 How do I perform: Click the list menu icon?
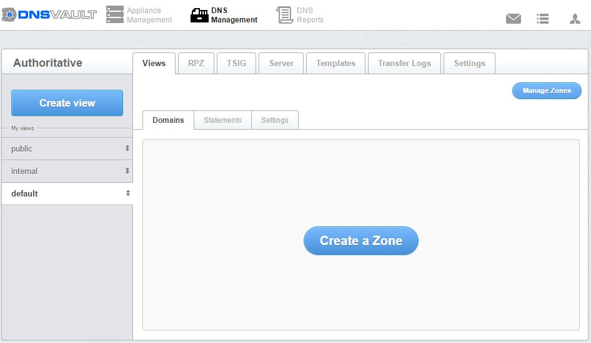(543, 19)
